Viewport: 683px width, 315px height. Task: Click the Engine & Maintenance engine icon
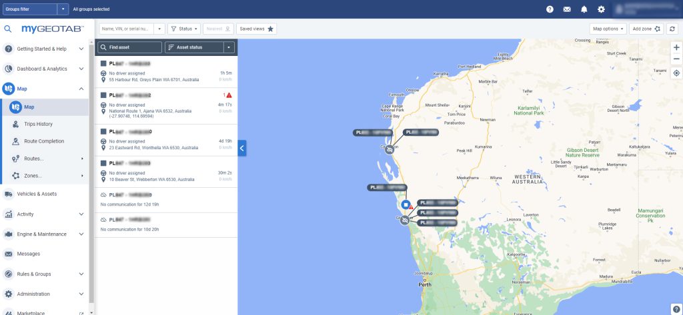point(8,234)
